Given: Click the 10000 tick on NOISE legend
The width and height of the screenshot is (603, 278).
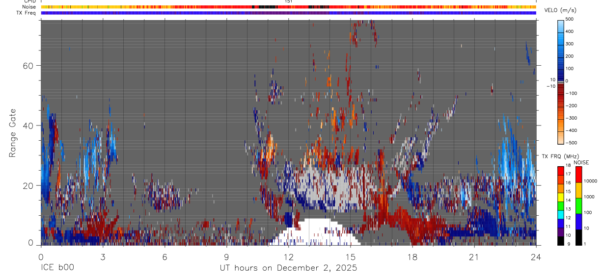Looking at the screenshot, I should (x=591, y=180).
